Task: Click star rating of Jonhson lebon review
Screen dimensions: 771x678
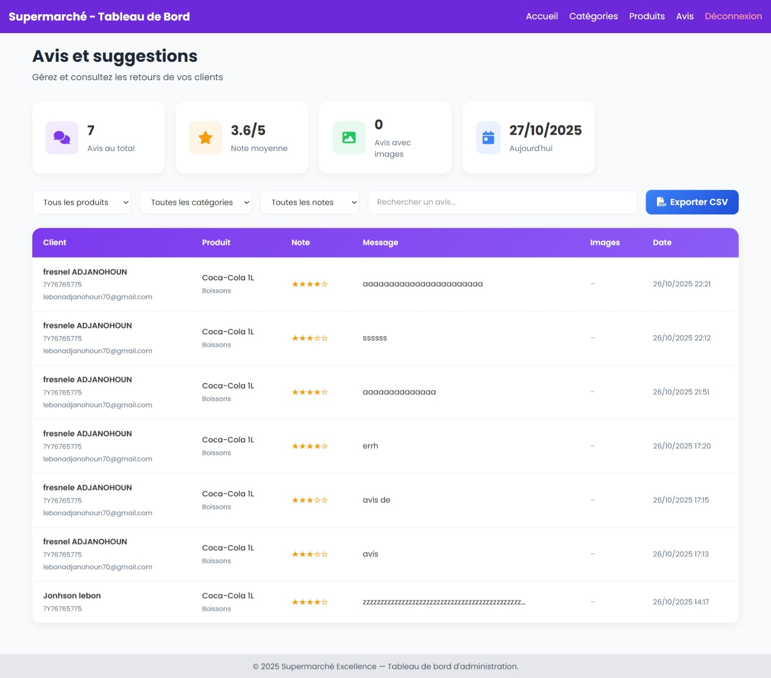Action: click(x=309, y=602)
